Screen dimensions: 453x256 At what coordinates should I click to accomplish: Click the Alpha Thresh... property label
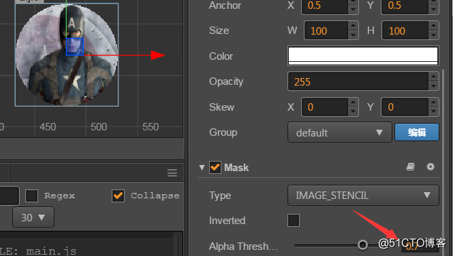click(x=243, y=246)
